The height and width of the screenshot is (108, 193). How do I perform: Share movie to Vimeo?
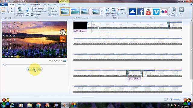[x=156, y=12]
